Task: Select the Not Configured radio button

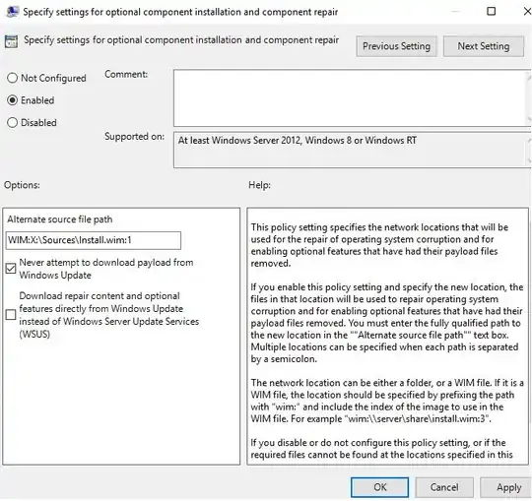Action: pos(12,78)
